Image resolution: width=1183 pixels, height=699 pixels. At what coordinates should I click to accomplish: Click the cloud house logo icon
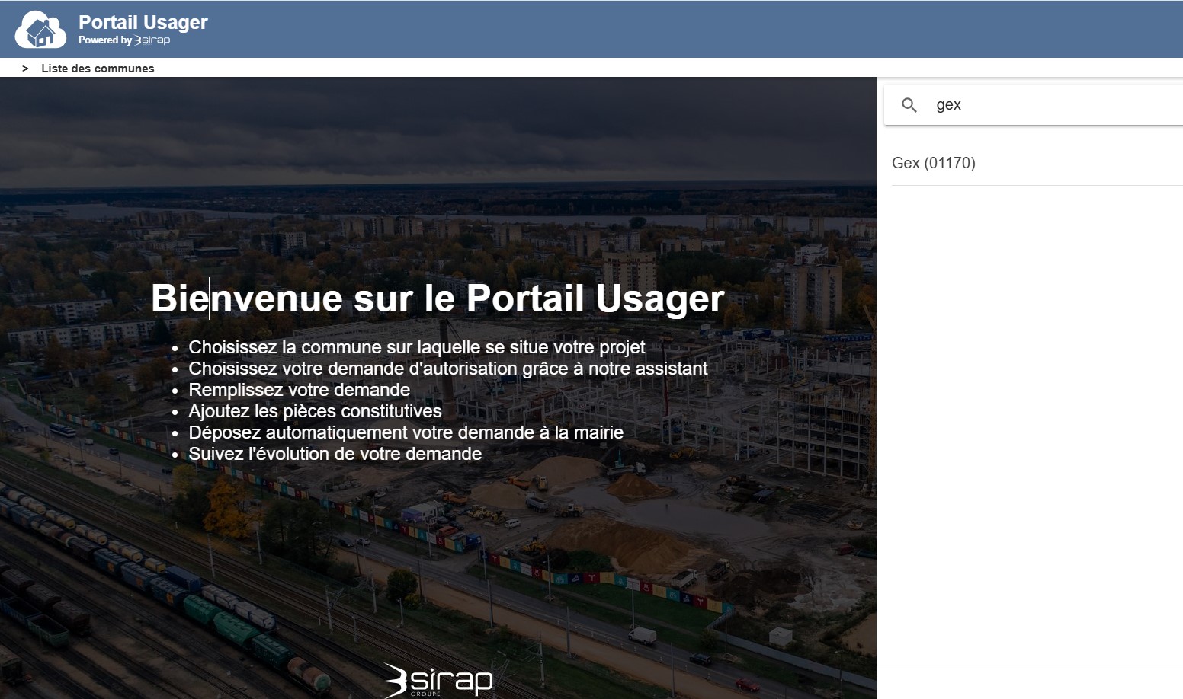(40, 30)
